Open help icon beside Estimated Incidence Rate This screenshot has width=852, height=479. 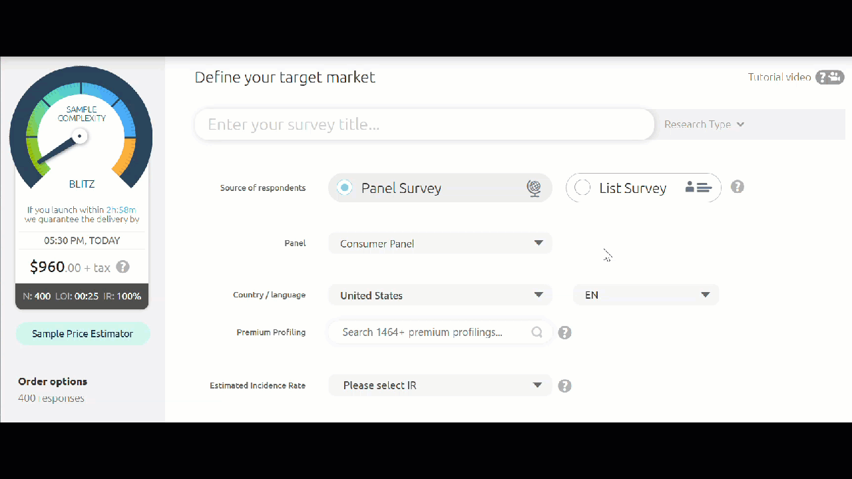point(564,386)
